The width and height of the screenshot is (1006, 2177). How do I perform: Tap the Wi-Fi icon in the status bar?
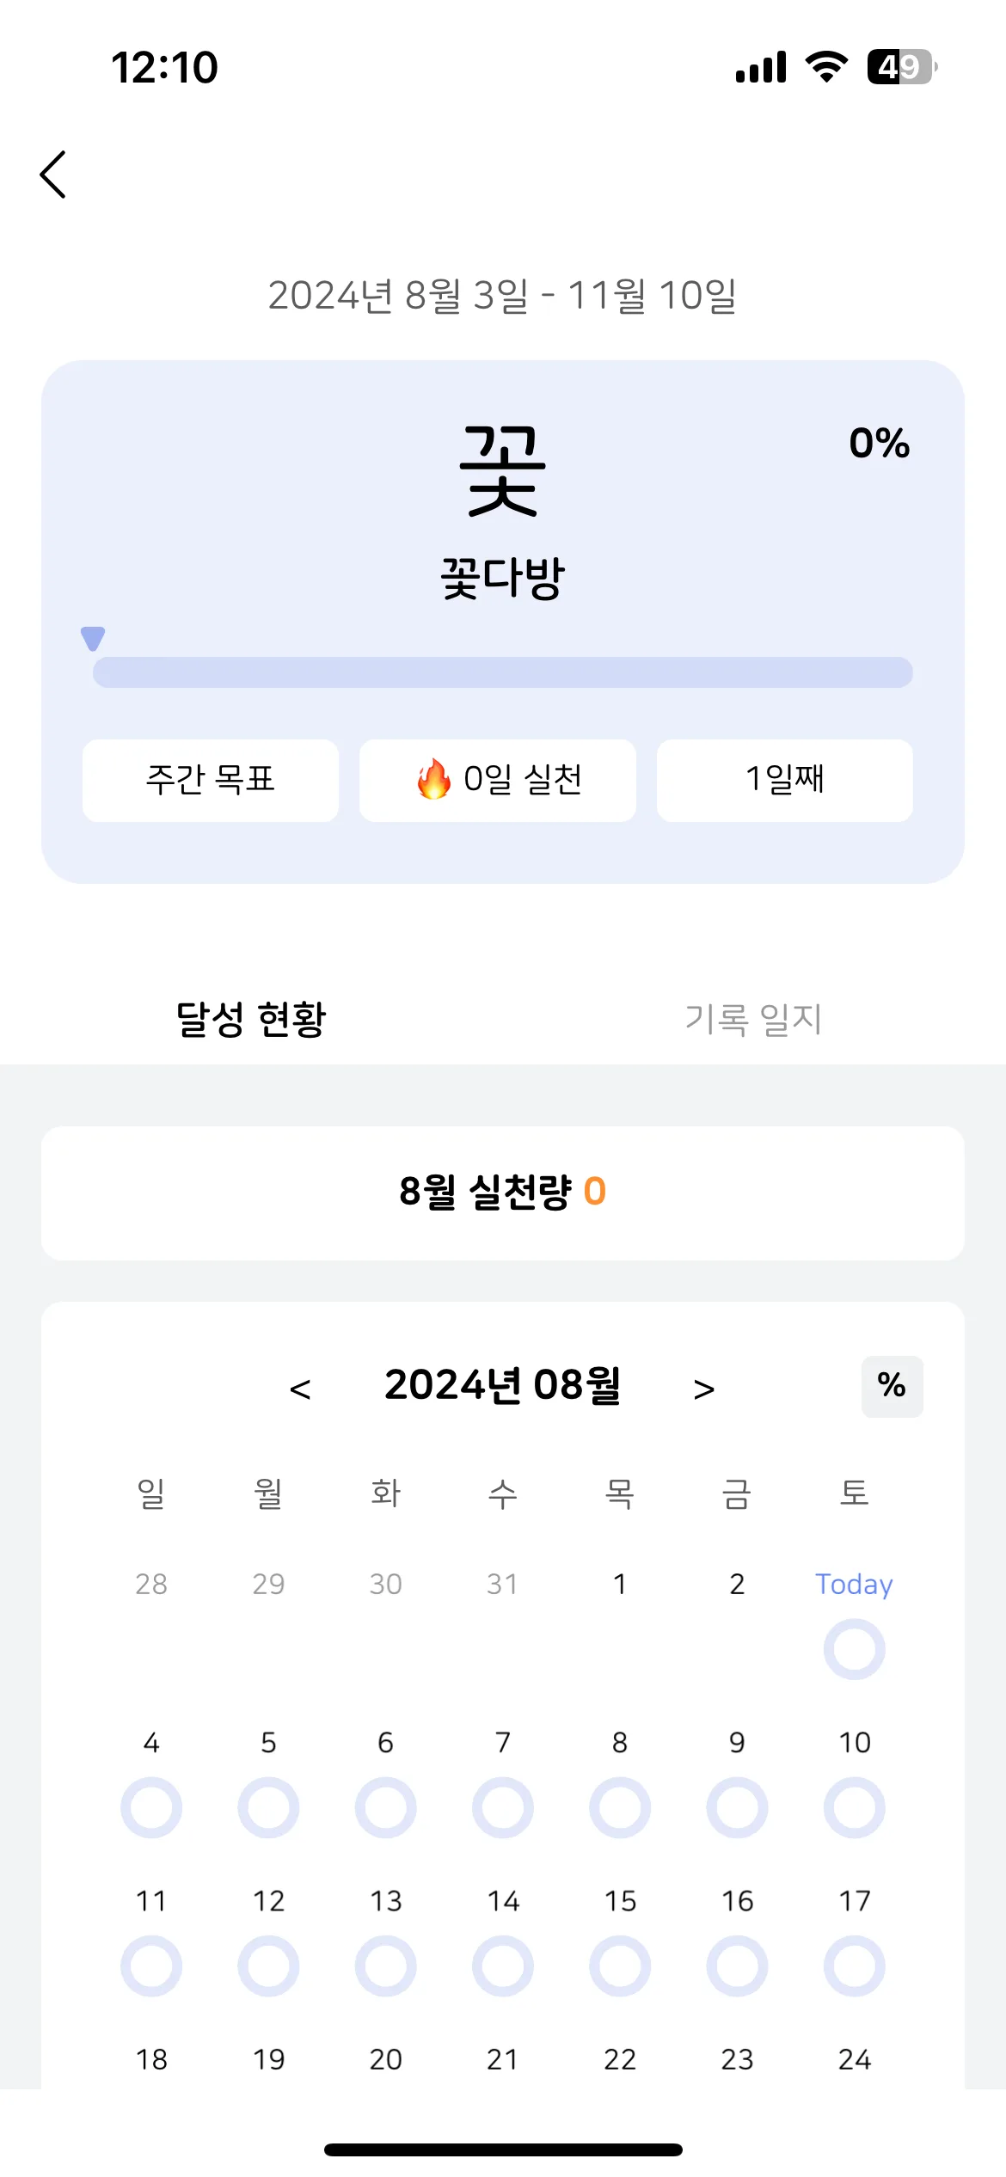826,67
